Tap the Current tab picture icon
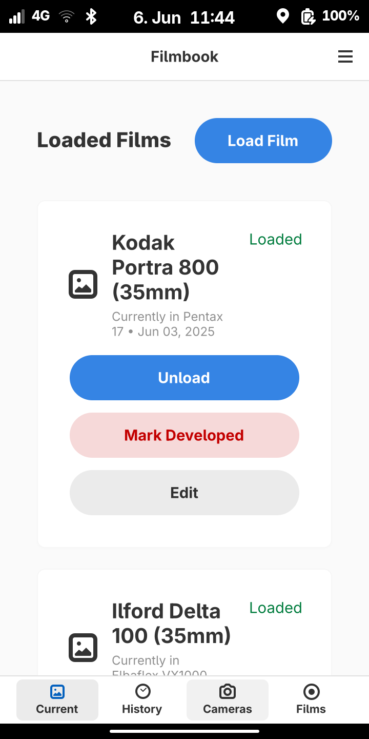Image resolution: width=369 pixels, height=739 pixels. [57, 692]
